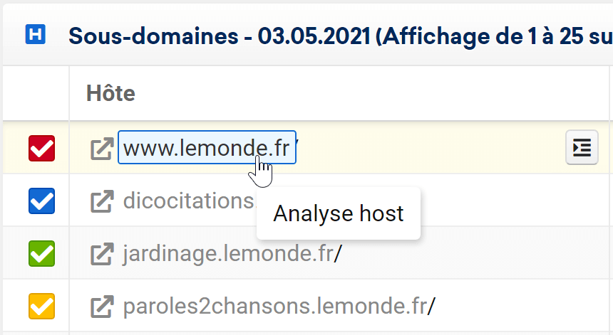Toggle green checkbox for jardinage.lemonde.fr
The image size is (613, 335).
click(x=41, y=253)
